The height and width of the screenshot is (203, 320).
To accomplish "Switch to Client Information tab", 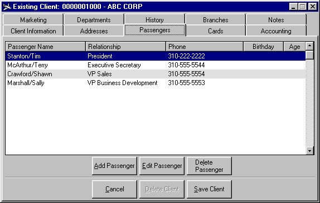I will 33,31.
